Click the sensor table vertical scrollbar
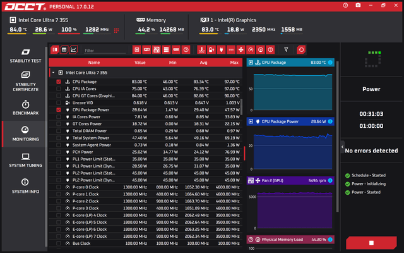Viewport: 404px width, 253px height. [x=241, y=107]
